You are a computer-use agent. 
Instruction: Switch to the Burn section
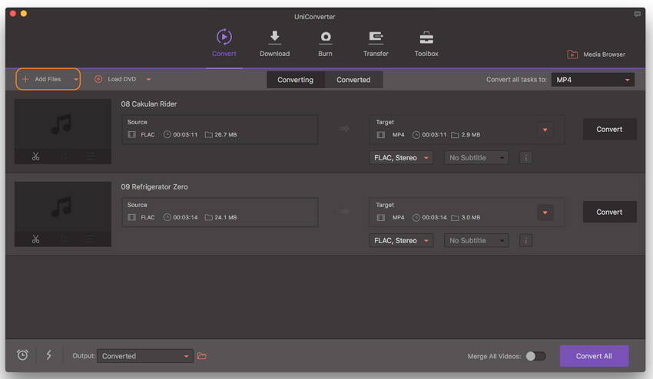325,43
